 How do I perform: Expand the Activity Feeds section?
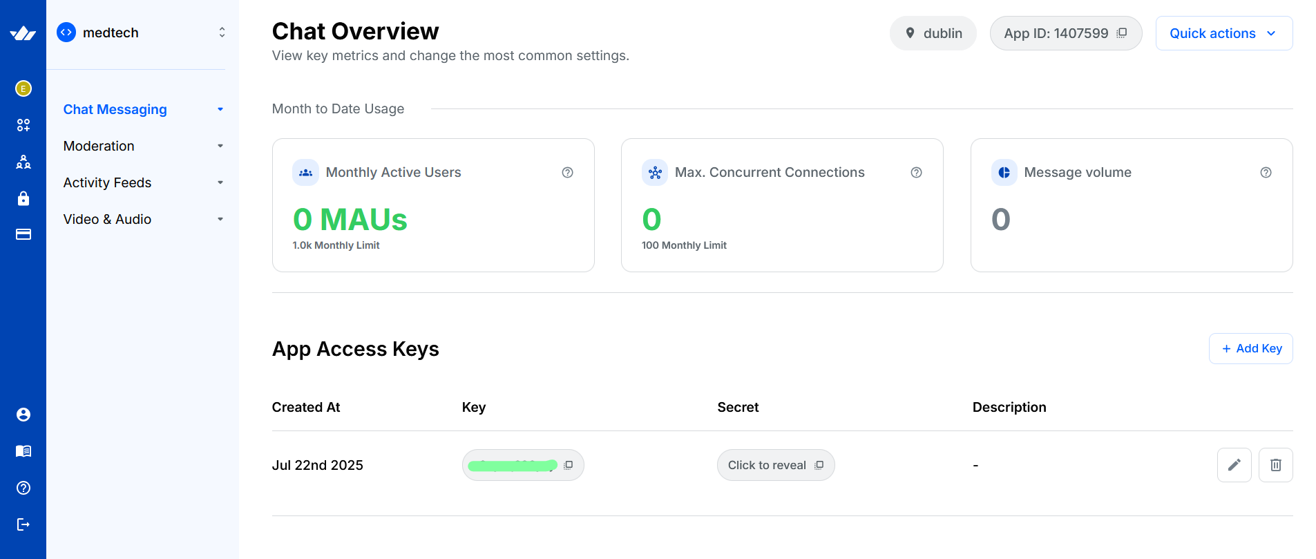click(142, 182)
